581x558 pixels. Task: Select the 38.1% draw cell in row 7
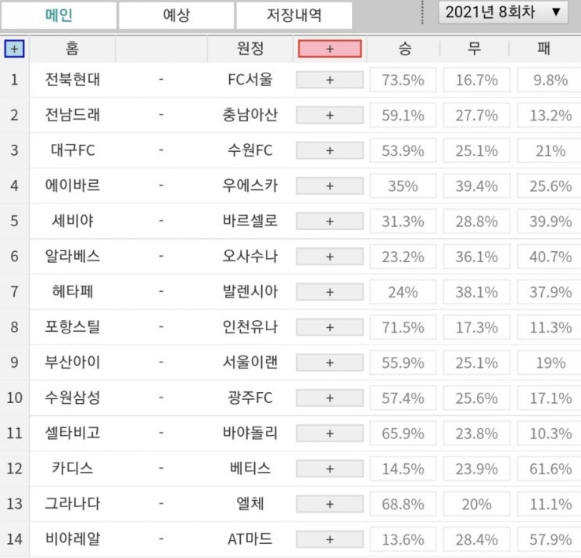click(477, 292)
